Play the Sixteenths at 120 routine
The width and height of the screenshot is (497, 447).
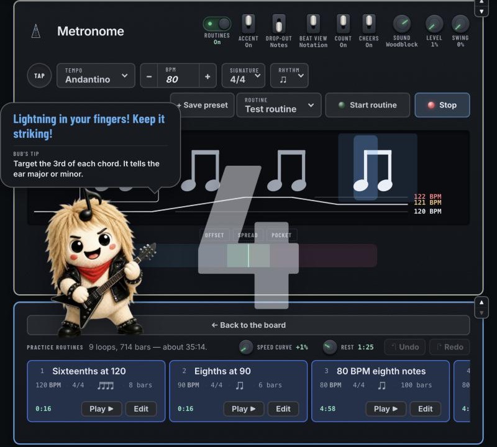coord(101,409)
